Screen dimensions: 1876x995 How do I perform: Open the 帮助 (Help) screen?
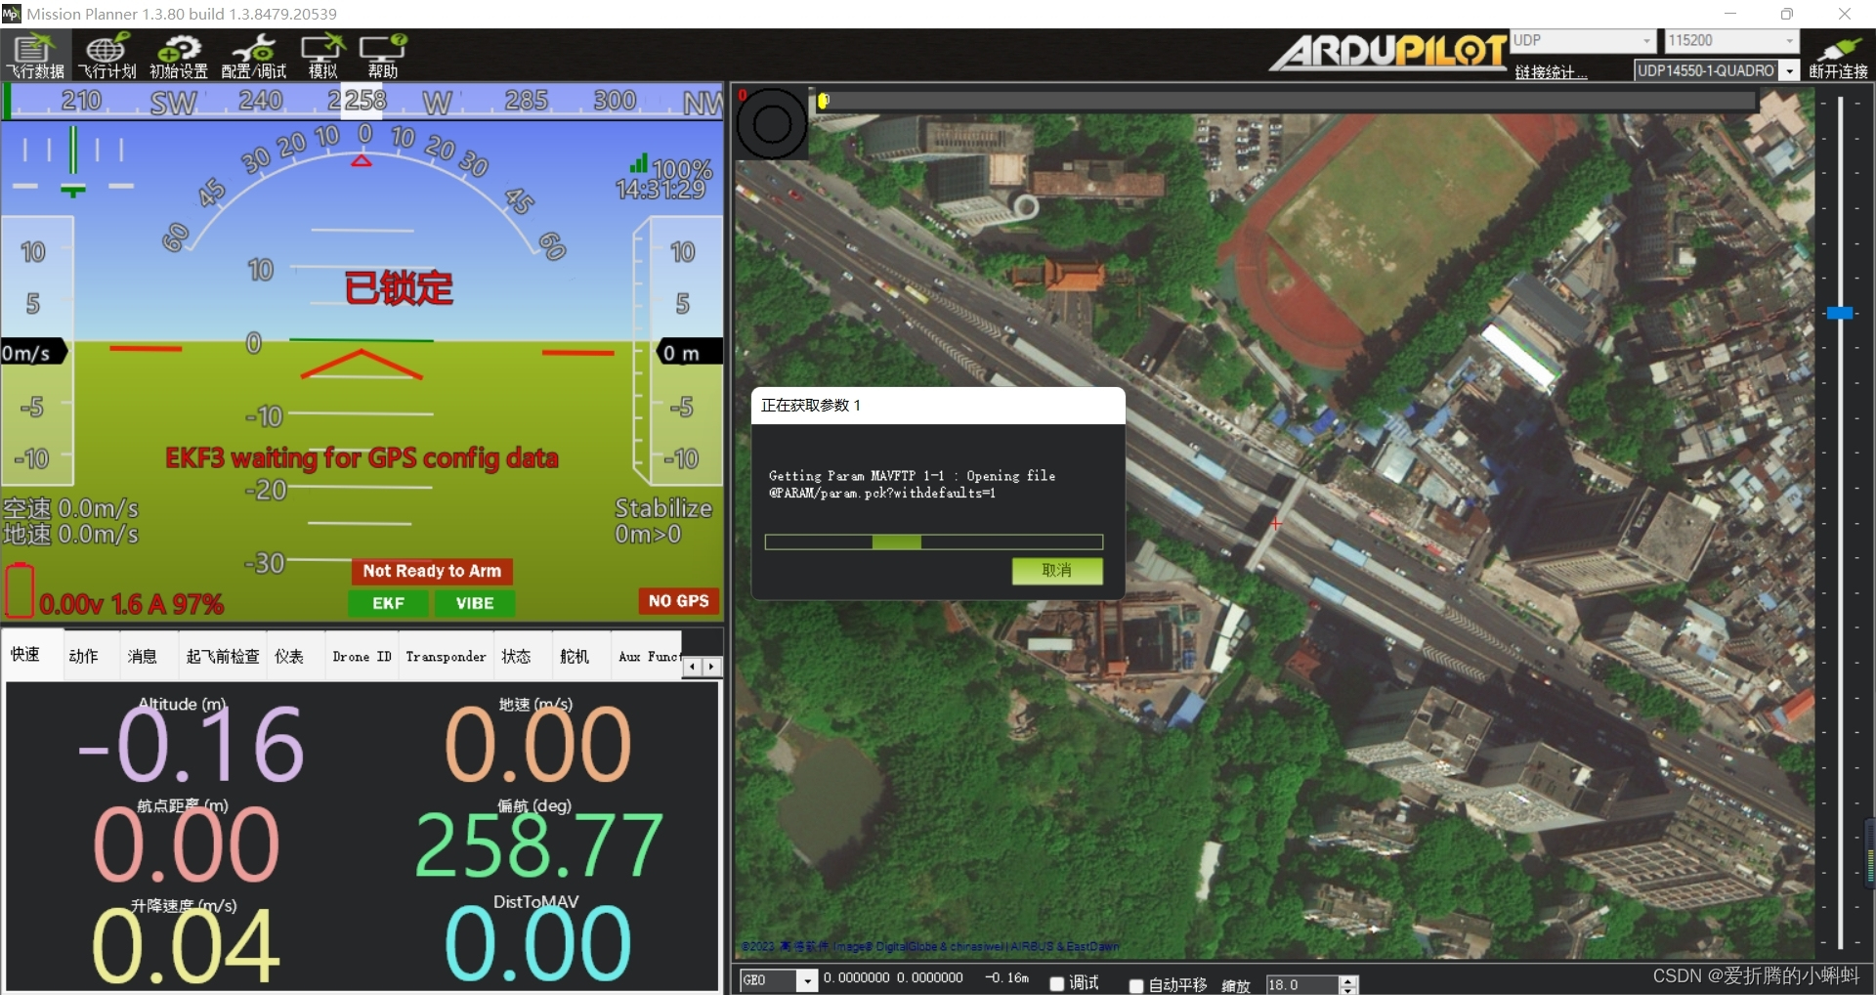[382, 56]
